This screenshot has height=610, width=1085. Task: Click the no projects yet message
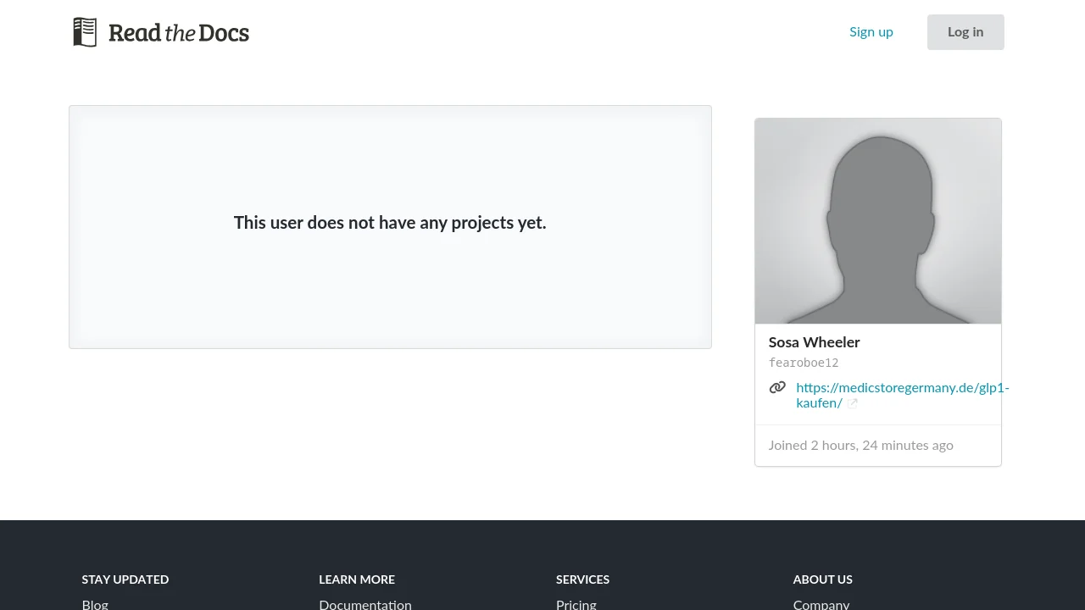[x=390, y=223]
